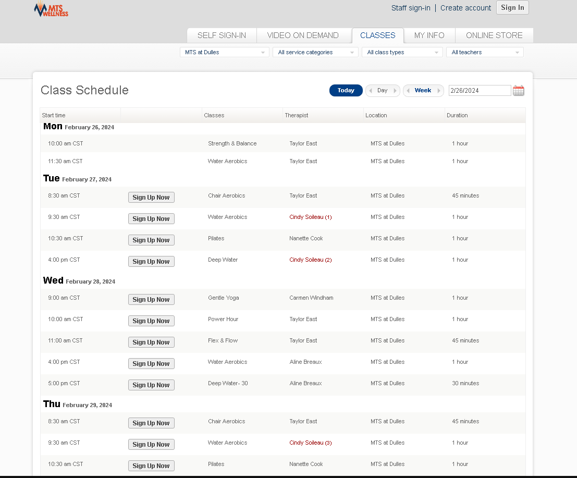Go to next day arrow

pyautogui.click(x=395, y=91)
